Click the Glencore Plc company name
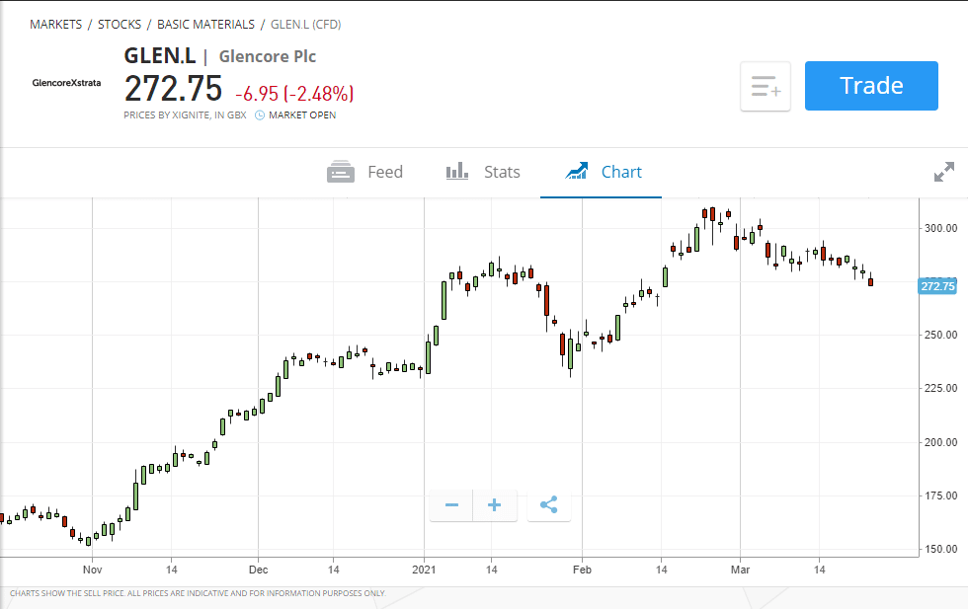The height and width of the screenshot is (609, 968). tap(268, 57)
